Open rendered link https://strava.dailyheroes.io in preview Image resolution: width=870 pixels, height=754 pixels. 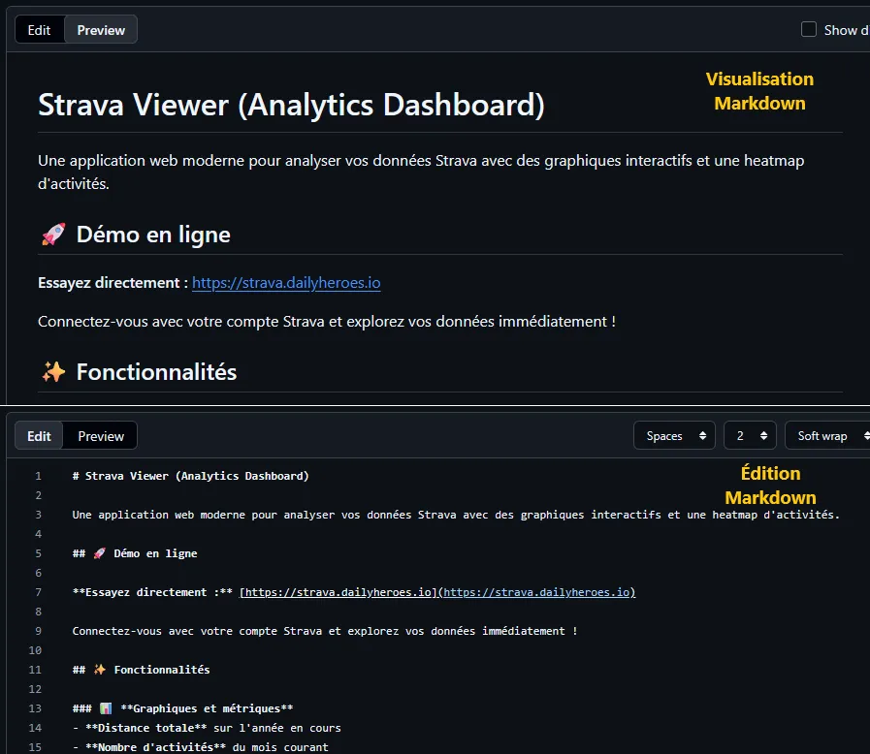(286, 283)
